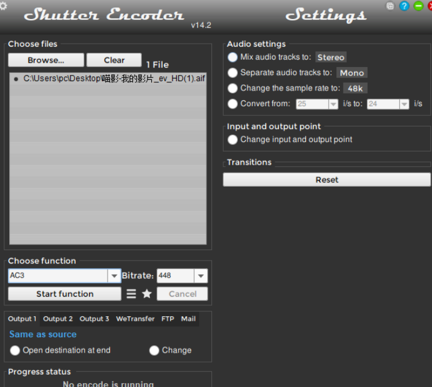432x387 pixels.
Task: Click the star favorites icon
Action: click(x=147, y=294)
